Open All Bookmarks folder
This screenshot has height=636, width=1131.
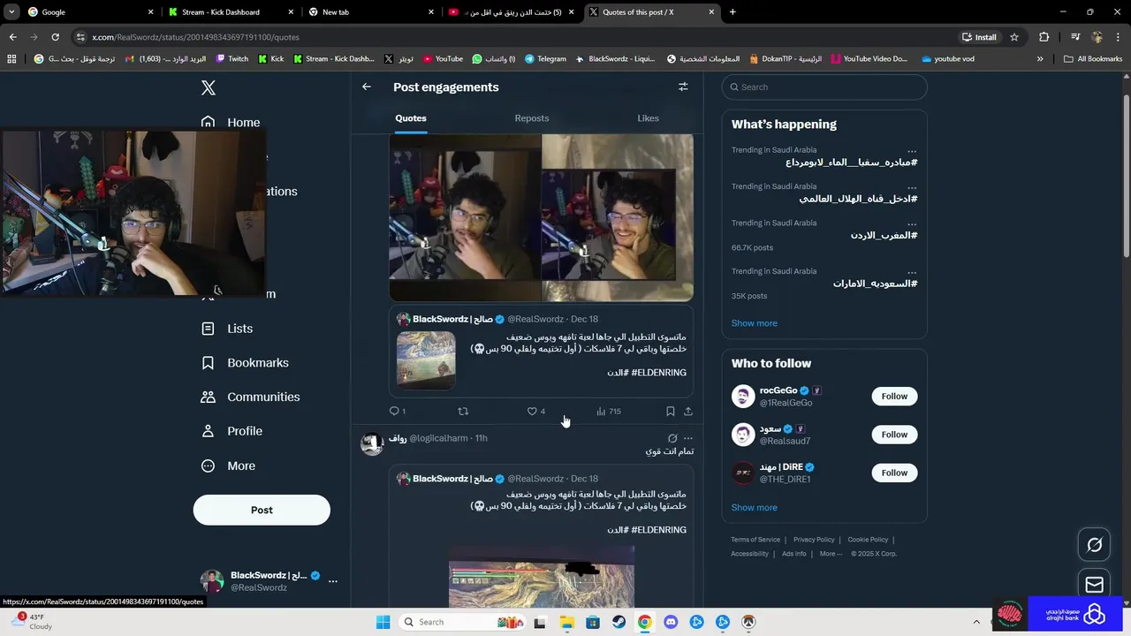click(x=1093, y=59)
